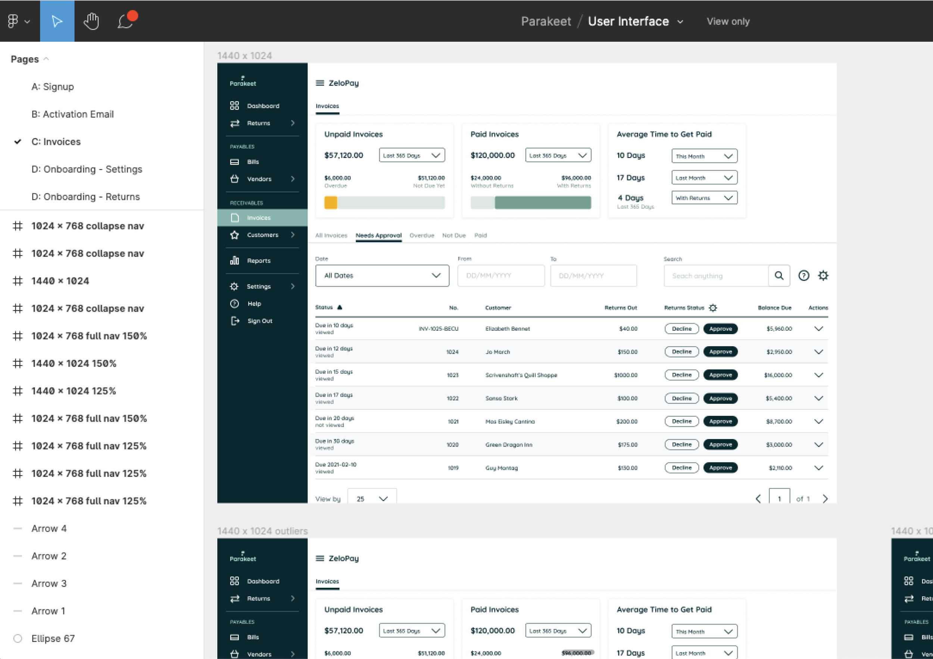Open the All Dates dropdown
The width and height of the screenshot is (933, 659).
(x=382, y=276)
